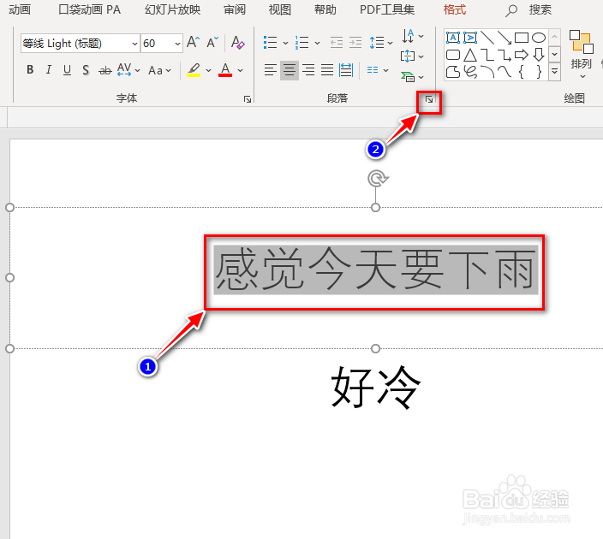
Task: Toggle strikethrough formatting
Action: (x=104, y=70)
